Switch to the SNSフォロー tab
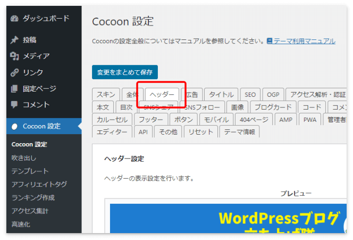Viewport: 353px width, 240px height. coord(202,107)
